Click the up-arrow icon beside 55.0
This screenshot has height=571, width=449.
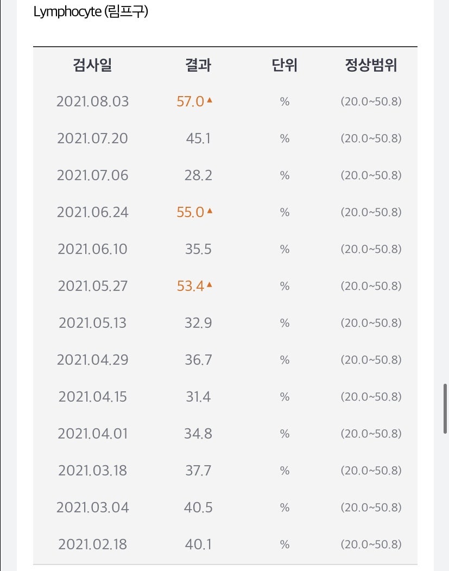[210, 211]
